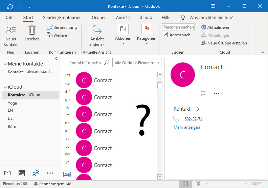Jump to the 123 index

pyautogui.click(x=67, y=76)
